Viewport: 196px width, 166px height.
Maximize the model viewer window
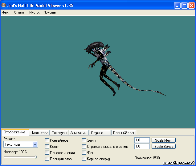184,6
